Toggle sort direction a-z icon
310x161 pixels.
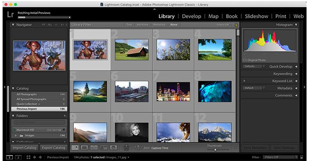pyautogui.click(x=138, y=148)
